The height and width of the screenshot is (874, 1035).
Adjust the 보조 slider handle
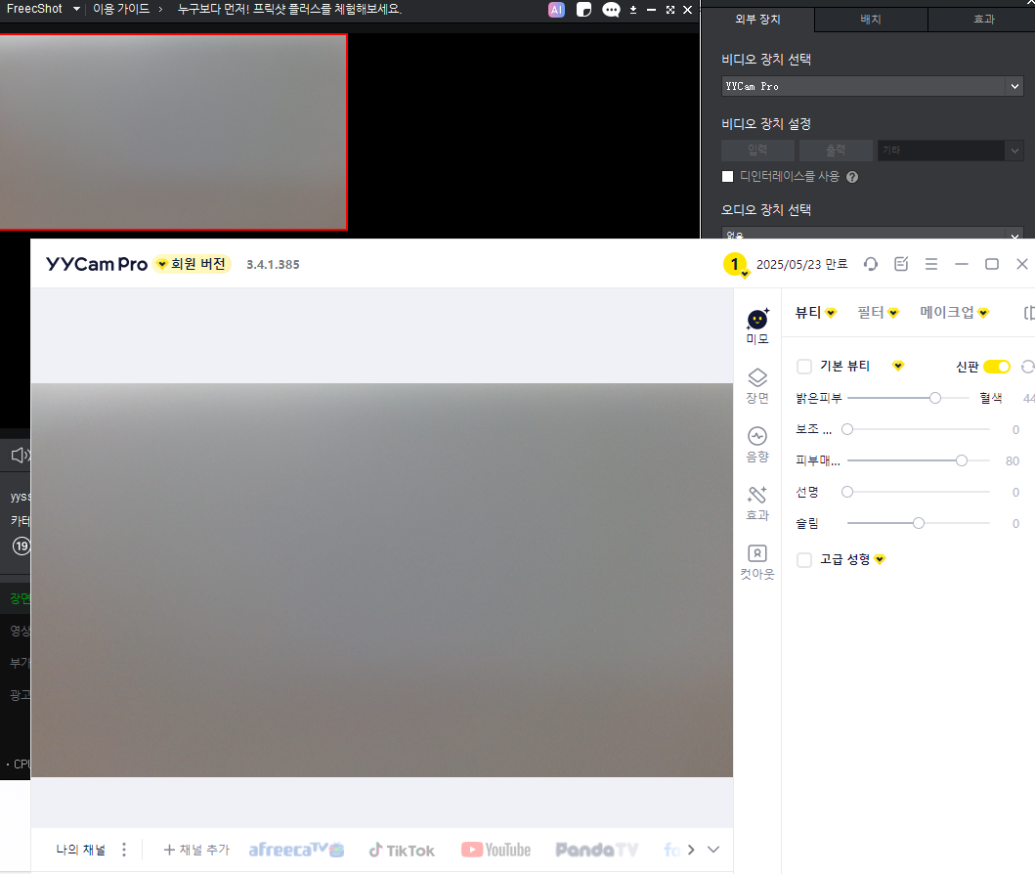click(x=847, y=429)
